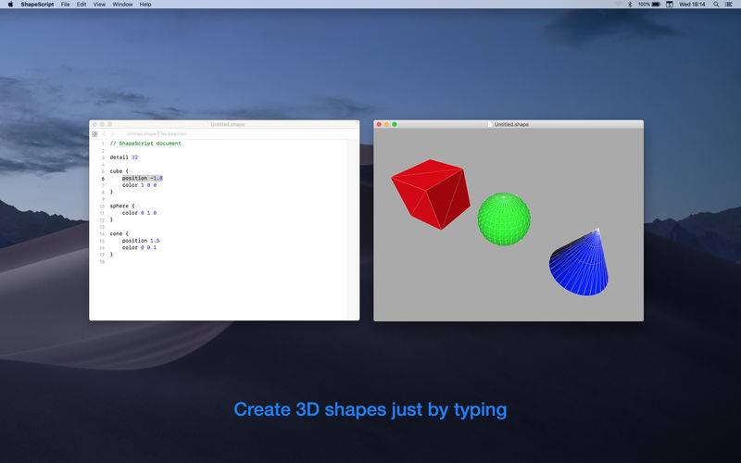Screen dimensions: 741x463
Task: Click the Bluetooth menu bar icon
Action: 630,5
